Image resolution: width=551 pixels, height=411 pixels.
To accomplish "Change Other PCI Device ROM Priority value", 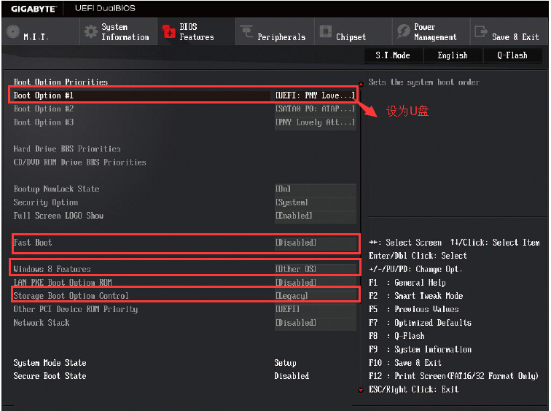I will pos(315,309).
